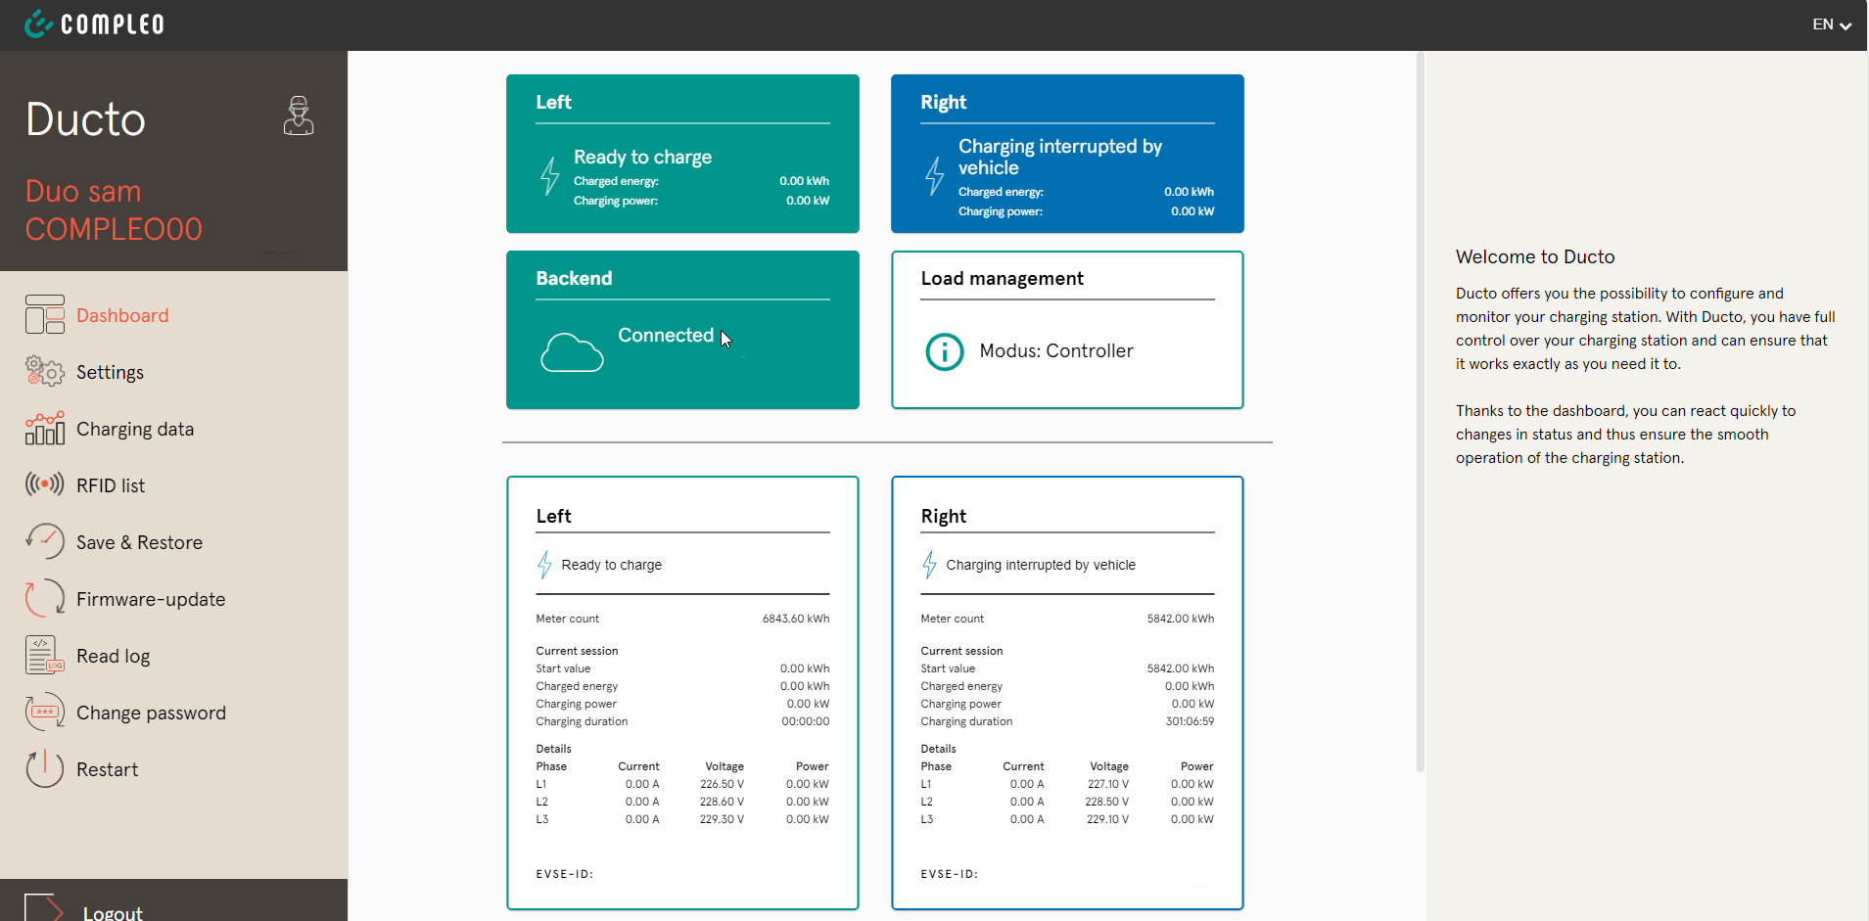Open the Dashboard menu item
This screenshot has width=1869, height=921.
point(122,315)
